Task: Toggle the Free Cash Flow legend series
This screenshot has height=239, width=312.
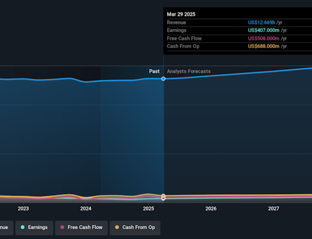Action: [81, 228]
